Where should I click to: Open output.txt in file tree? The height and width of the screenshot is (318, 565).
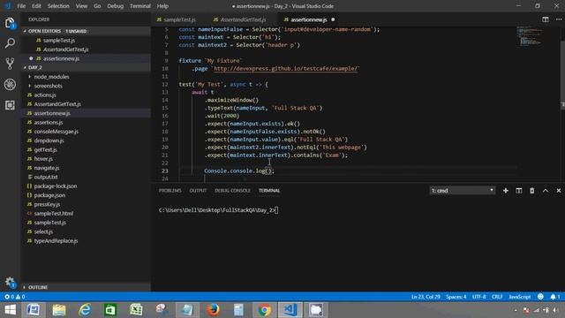click(45, 177)
